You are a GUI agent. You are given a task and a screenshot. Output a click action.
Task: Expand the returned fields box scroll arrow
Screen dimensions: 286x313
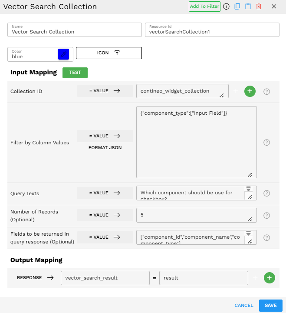(x=249, y=233)
